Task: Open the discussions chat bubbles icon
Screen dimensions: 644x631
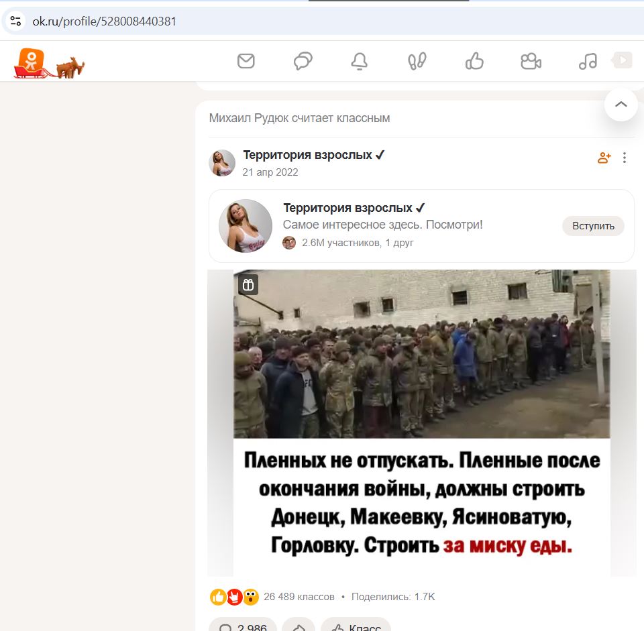Action: click(x=303, y=61)
